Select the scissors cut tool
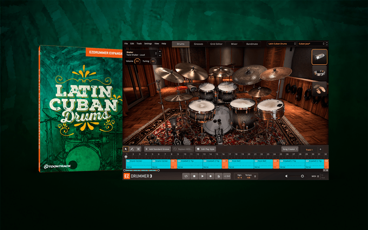 coord(138,149)
